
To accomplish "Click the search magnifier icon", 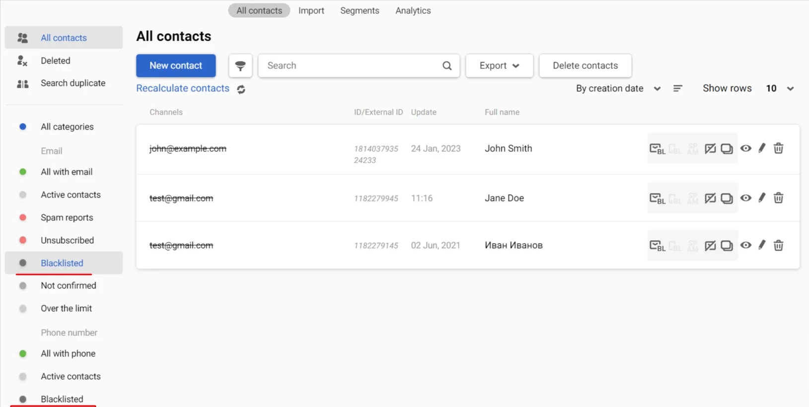I will 447,66.
